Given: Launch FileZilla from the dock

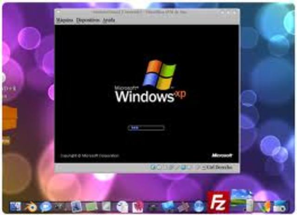Looking at the screenshot, I should 219,202.
